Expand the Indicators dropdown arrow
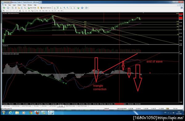185x121 pixels. coord(80,8)
